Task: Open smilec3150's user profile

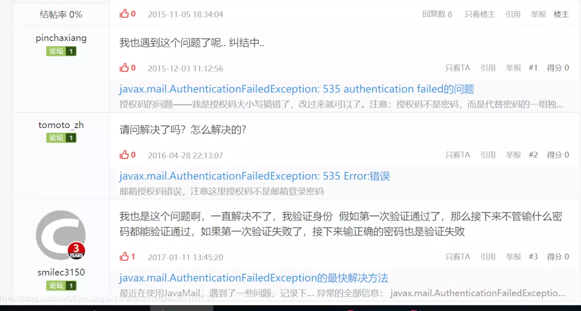Action: pos(61,272)
